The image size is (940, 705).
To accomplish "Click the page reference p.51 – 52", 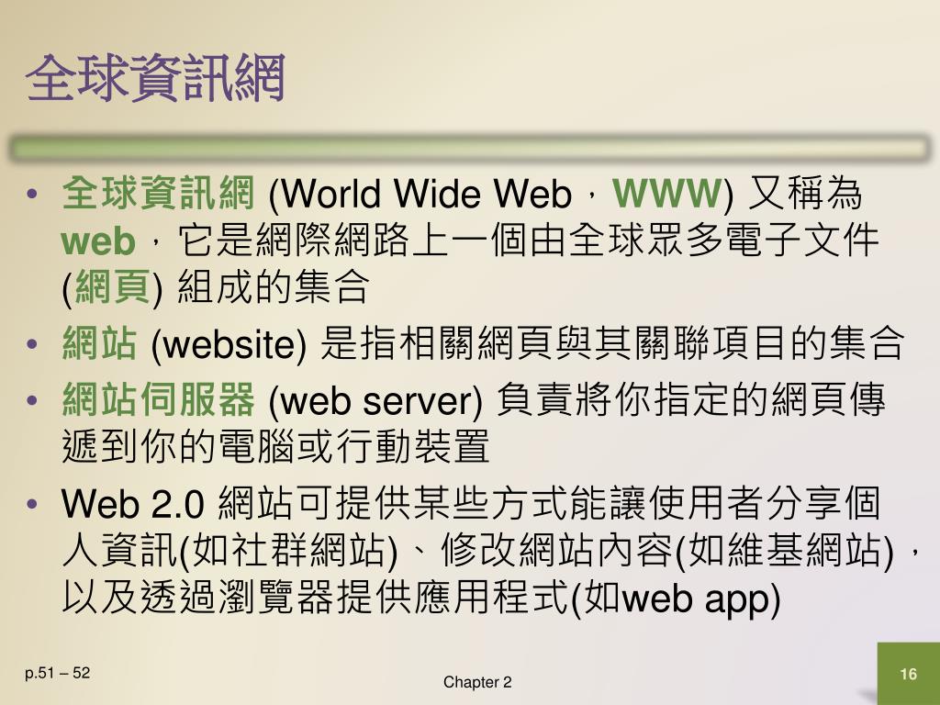I will [58, 673].
